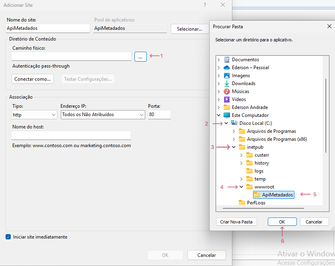Confirm folder with OK in Procurar Pasta
This screenshot has height=266, width=335.
coord(282,222)
